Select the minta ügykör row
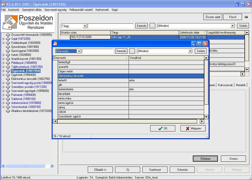Screen dimensions: 252x180 pos(131,103)
